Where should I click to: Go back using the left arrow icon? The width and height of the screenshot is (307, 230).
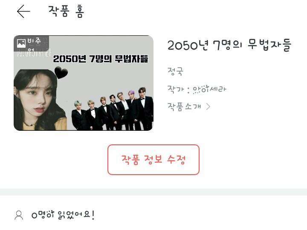point(23,11)
